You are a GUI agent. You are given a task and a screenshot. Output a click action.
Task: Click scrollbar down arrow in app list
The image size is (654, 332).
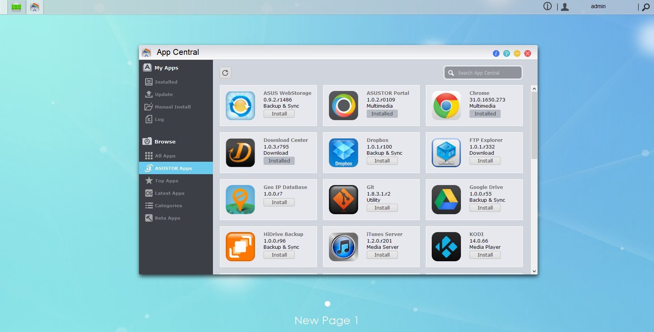(534, 271)
